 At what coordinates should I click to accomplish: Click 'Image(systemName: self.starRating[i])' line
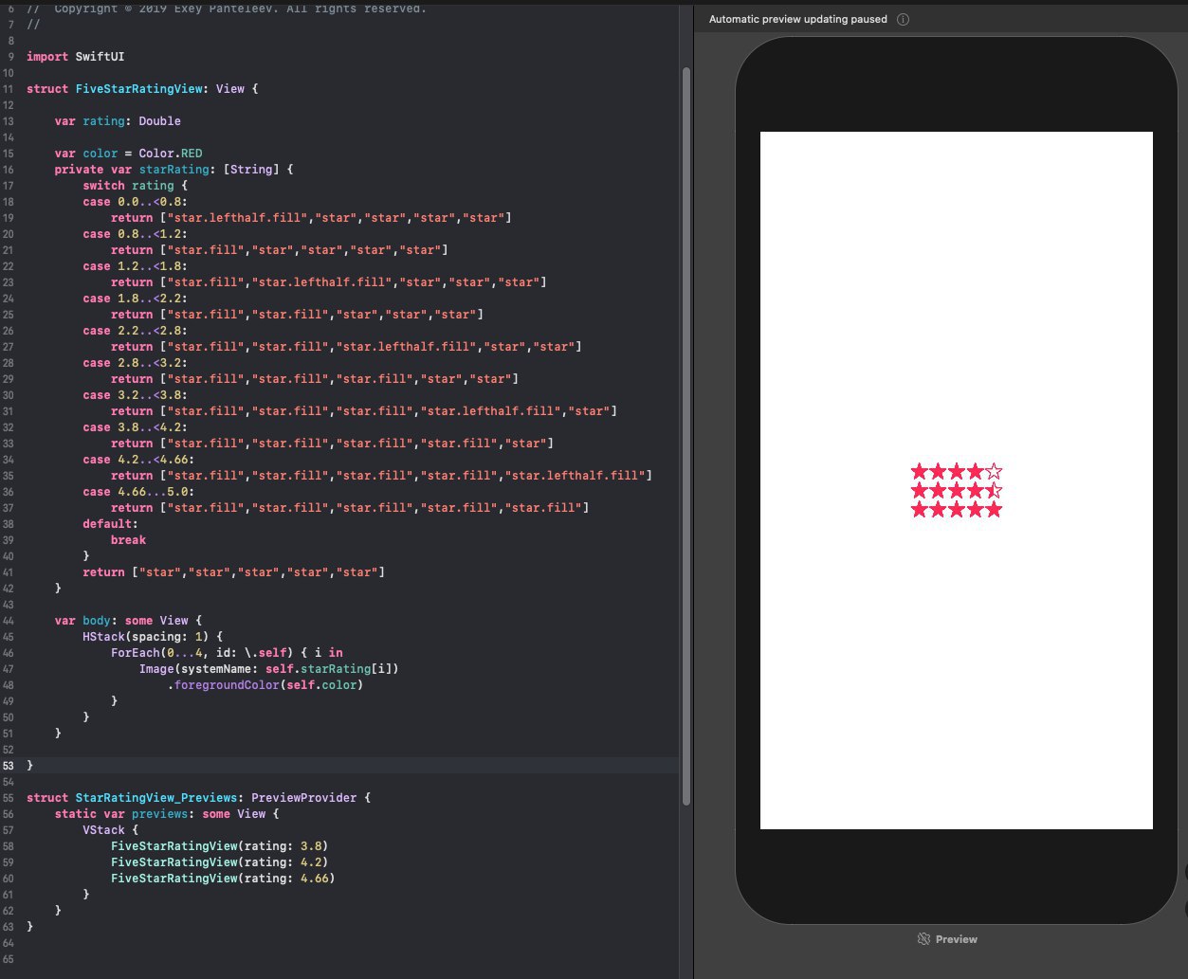(x=269, y=669)
